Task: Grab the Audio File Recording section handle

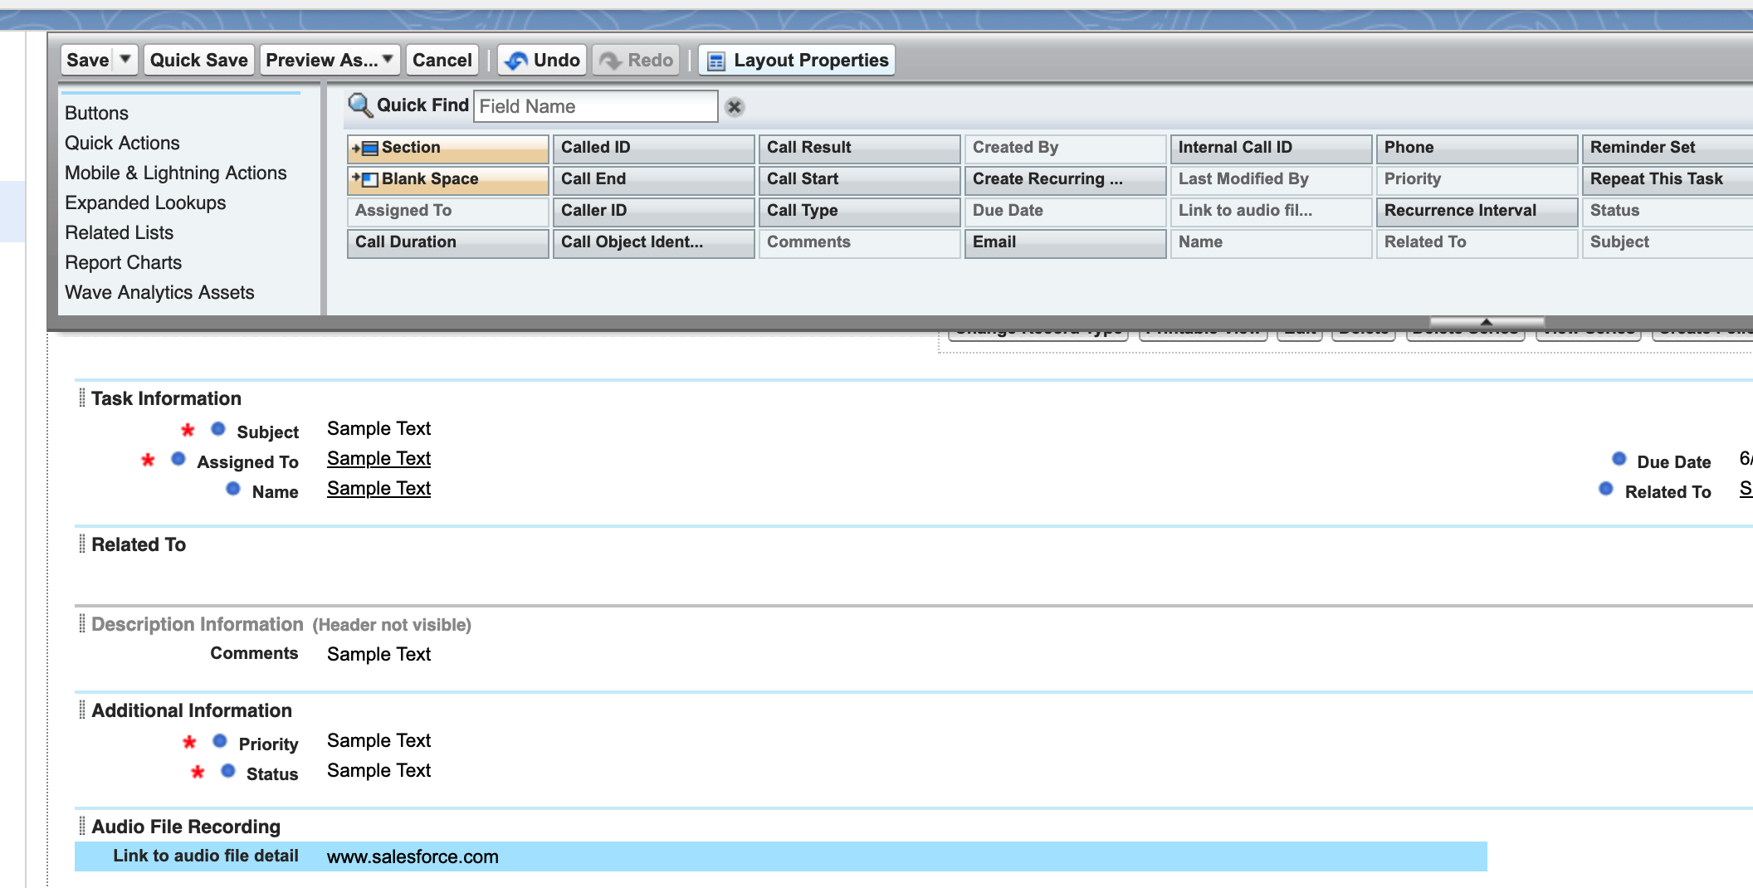Action: point(82,827)
